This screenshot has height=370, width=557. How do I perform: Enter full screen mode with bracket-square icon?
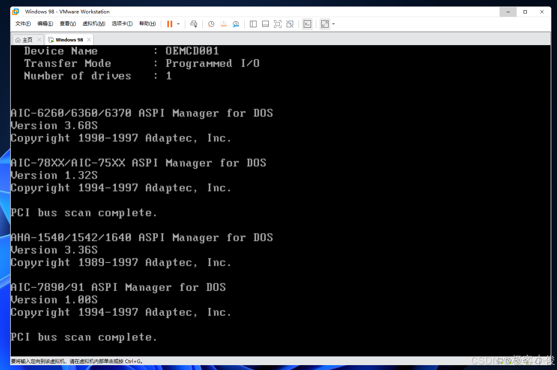[278, 24]
